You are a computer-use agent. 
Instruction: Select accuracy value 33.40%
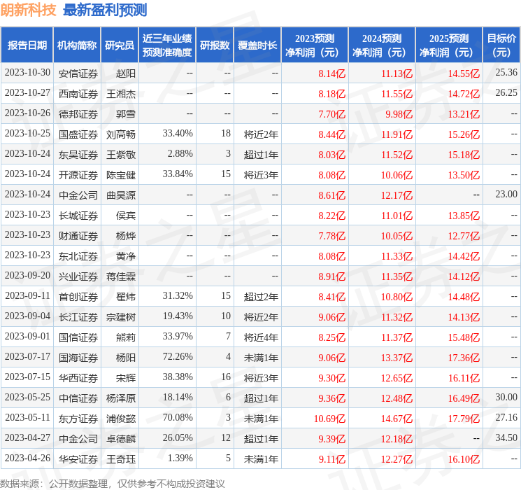pos(178,134)
